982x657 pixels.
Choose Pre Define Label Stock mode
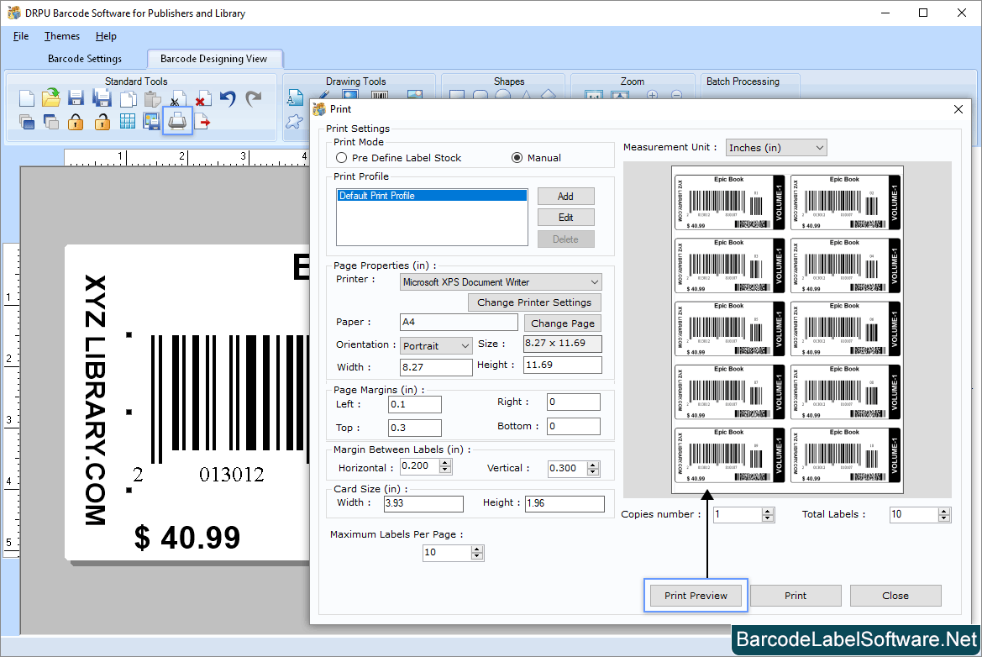(341, 157)
